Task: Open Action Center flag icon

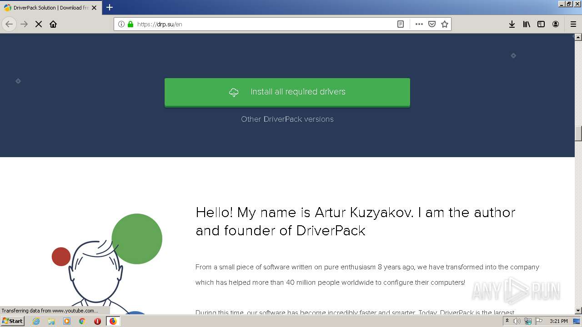Action: pos(539,321)
